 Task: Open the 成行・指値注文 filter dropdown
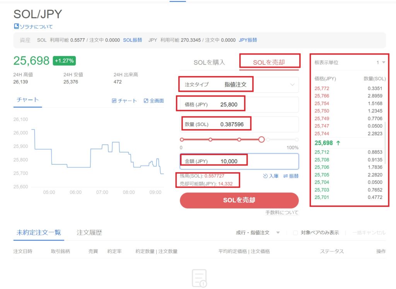258,233
